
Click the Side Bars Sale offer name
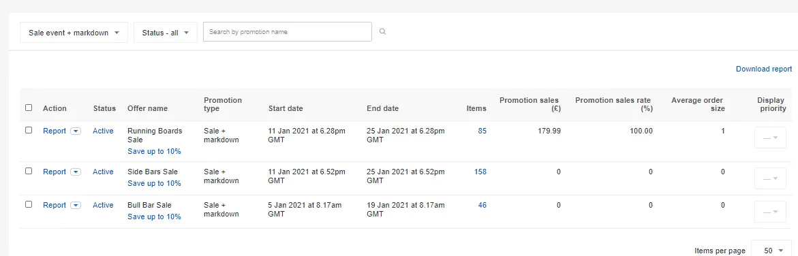coord(152,172)
